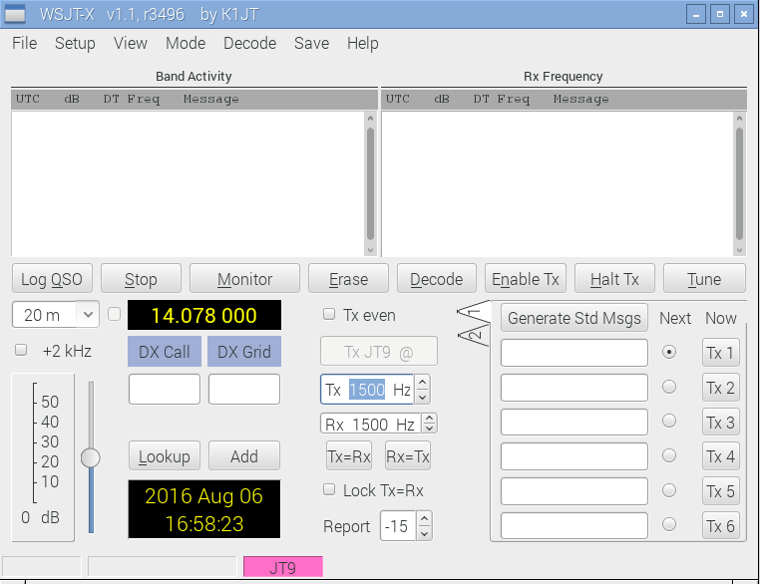
Task: Click the JT9 mode status indicator
Action: point(283,567)
